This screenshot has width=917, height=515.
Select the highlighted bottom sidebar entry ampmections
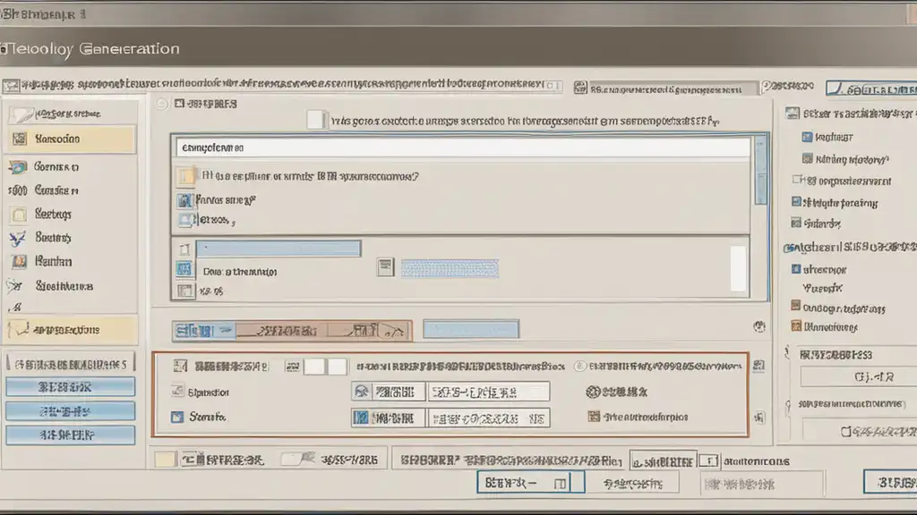click(72, 330)
